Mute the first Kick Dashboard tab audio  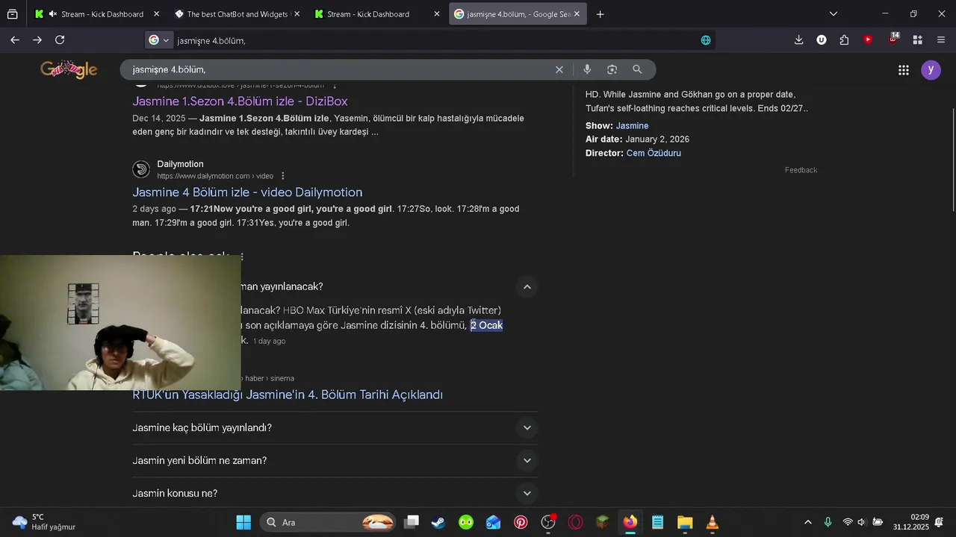click(53, 14)
